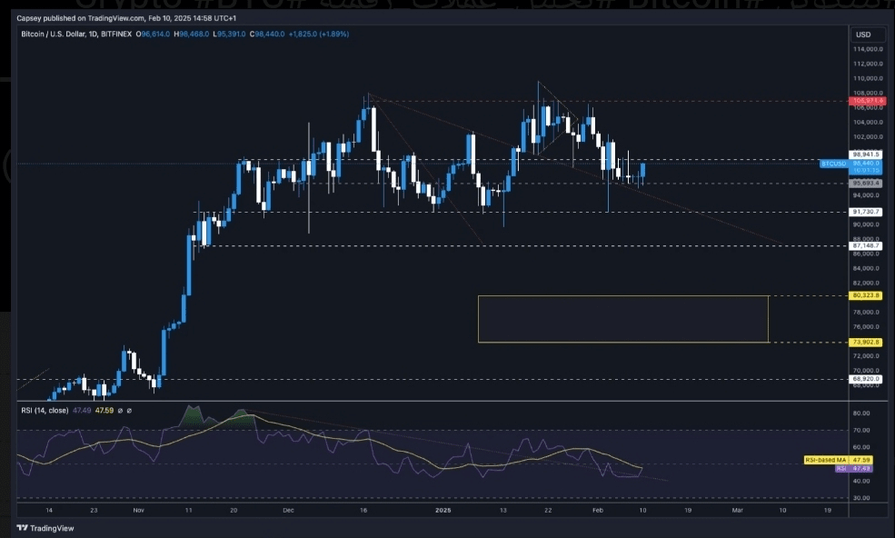Click the 80.00 RSI axis tick

click(861, 413)
